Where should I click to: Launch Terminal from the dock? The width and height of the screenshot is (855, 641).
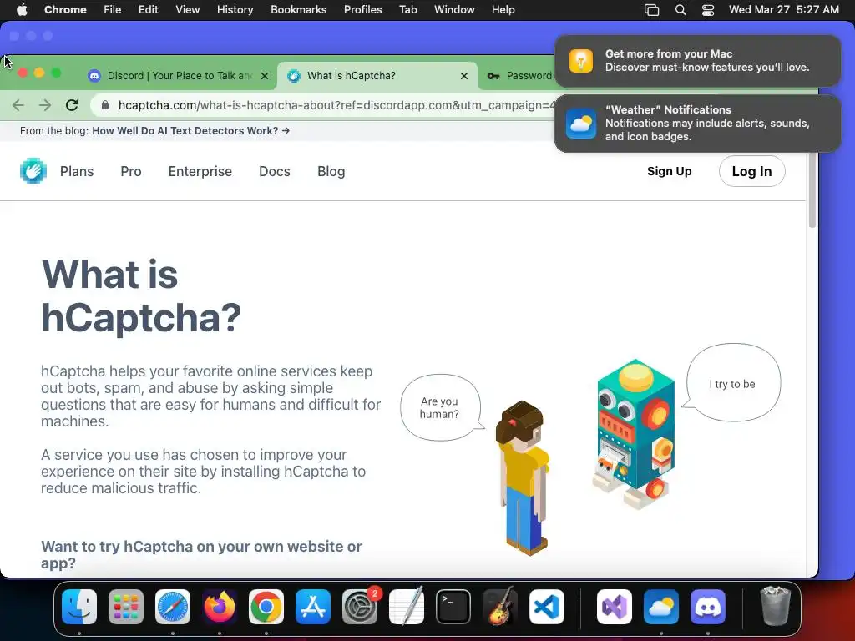click(x=453, y=607)
